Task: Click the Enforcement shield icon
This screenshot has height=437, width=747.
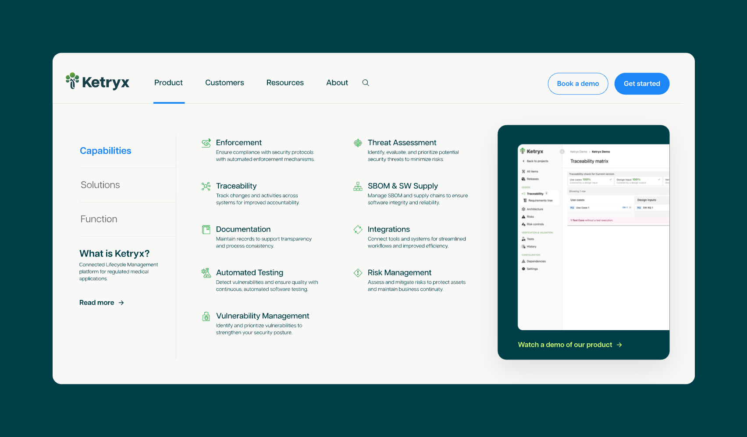Action: (x=206, y=143)
